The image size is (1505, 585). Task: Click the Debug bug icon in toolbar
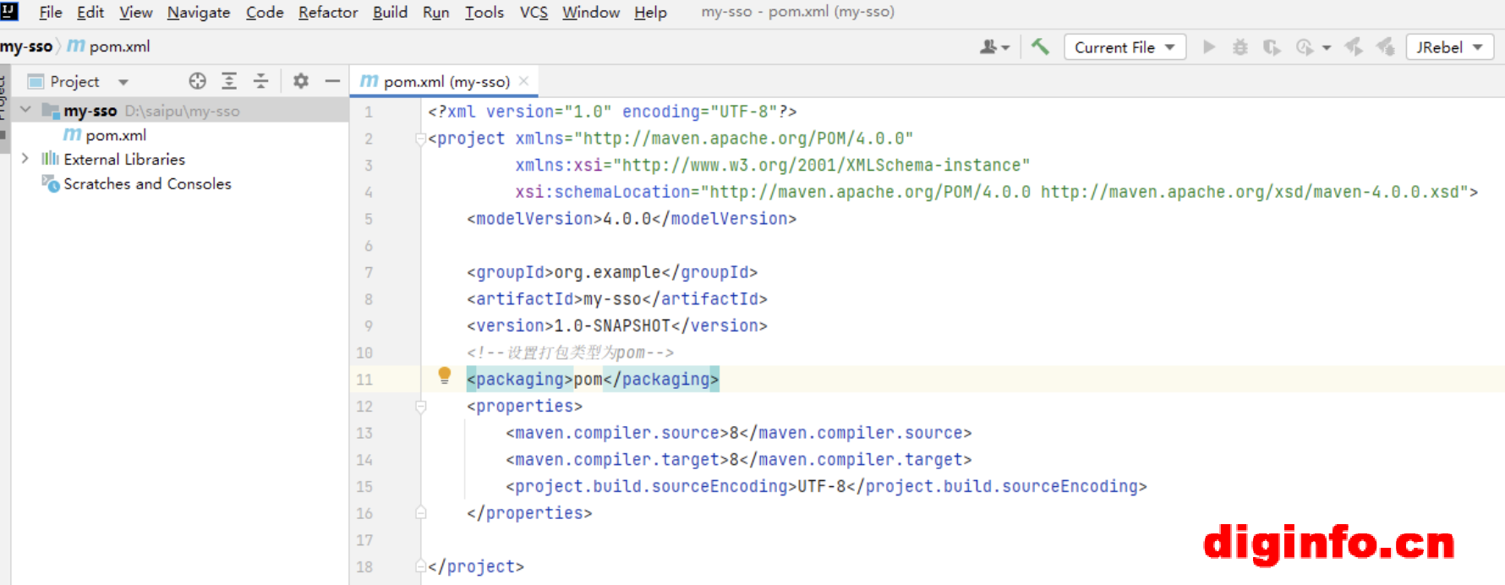(1240, 47)
